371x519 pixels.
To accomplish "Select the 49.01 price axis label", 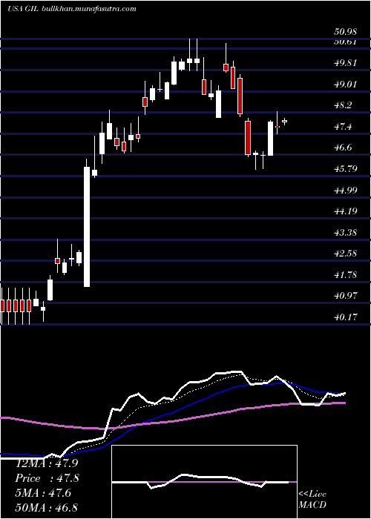I will (345, 84).
